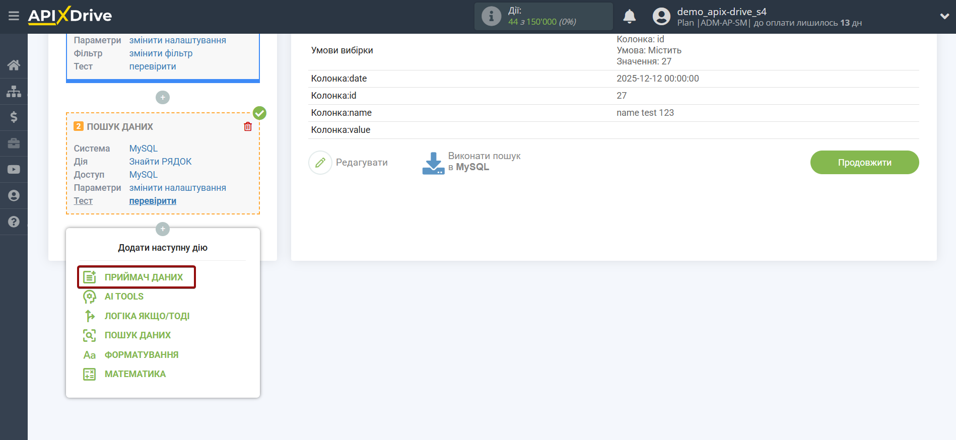
Task: Click the edit pencil icon
Action: point(320,163)
